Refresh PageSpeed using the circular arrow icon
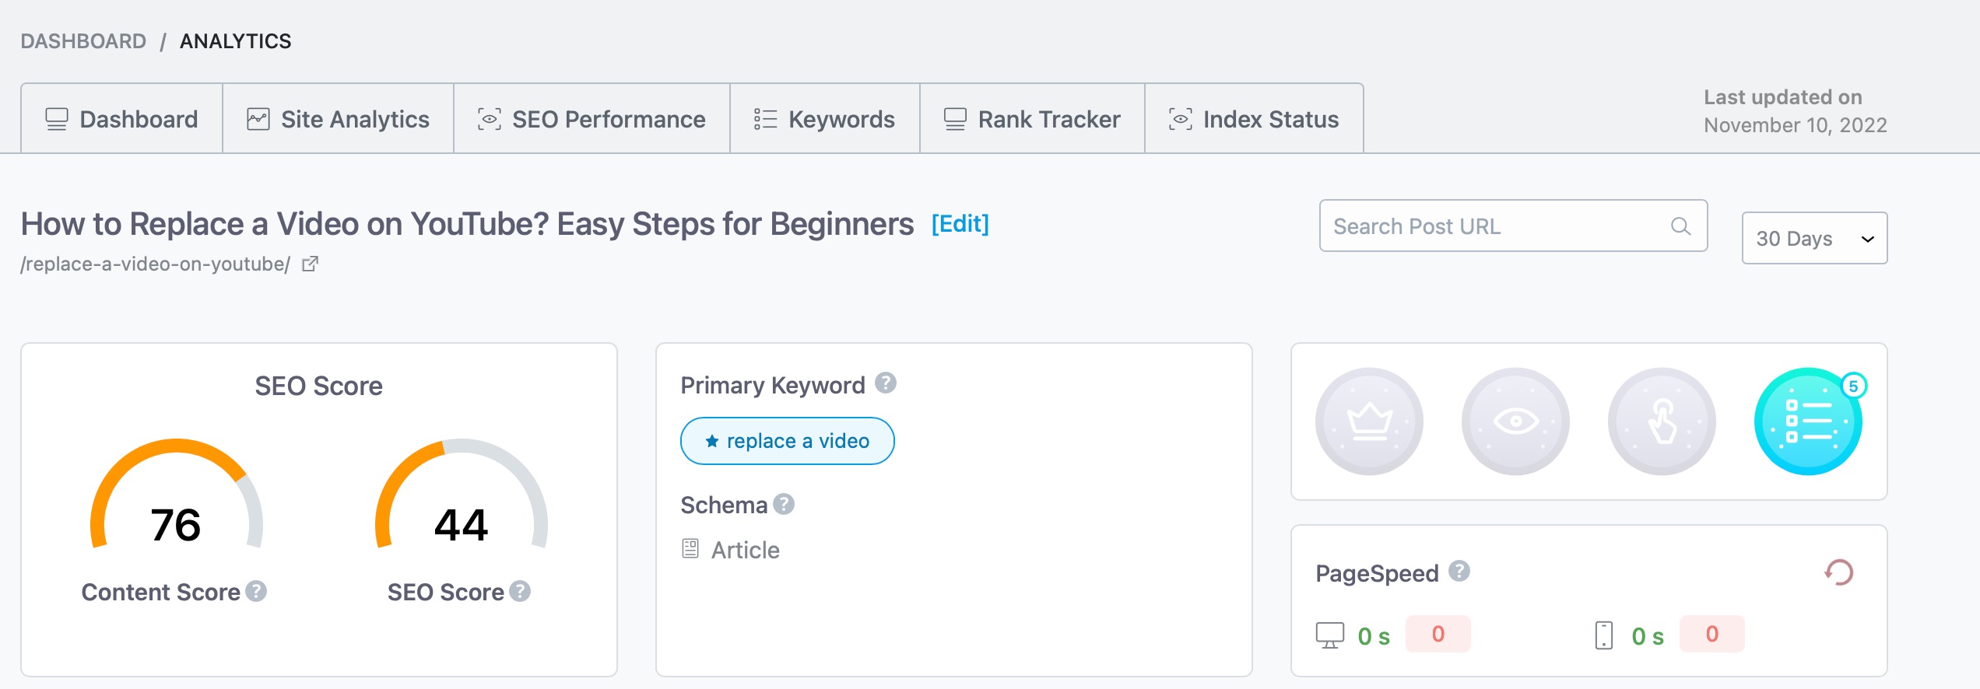The width and height of the screenshot is (1980, 689). click(x=1838, y=572)
